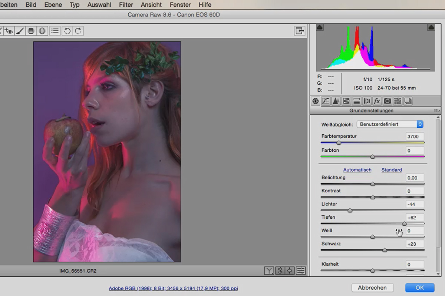Open the HSL/Grayscale panel tab
This screenshot has width=445, height=296.
[346, 101]
